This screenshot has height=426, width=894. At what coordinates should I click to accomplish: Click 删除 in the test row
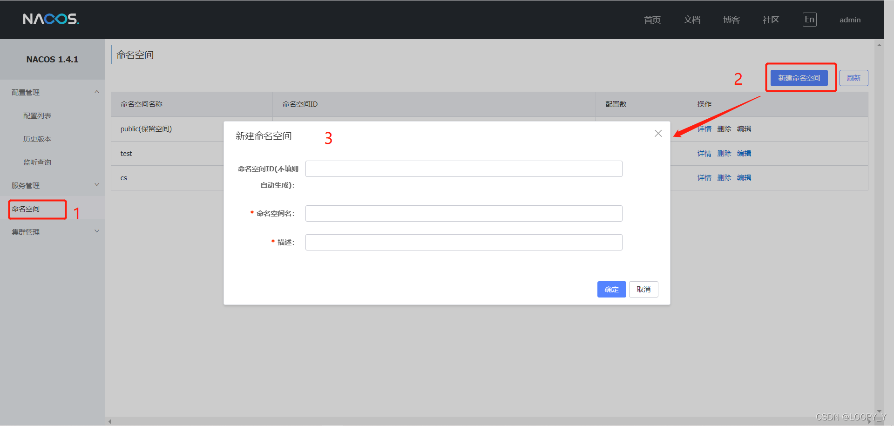click(724, 153)
